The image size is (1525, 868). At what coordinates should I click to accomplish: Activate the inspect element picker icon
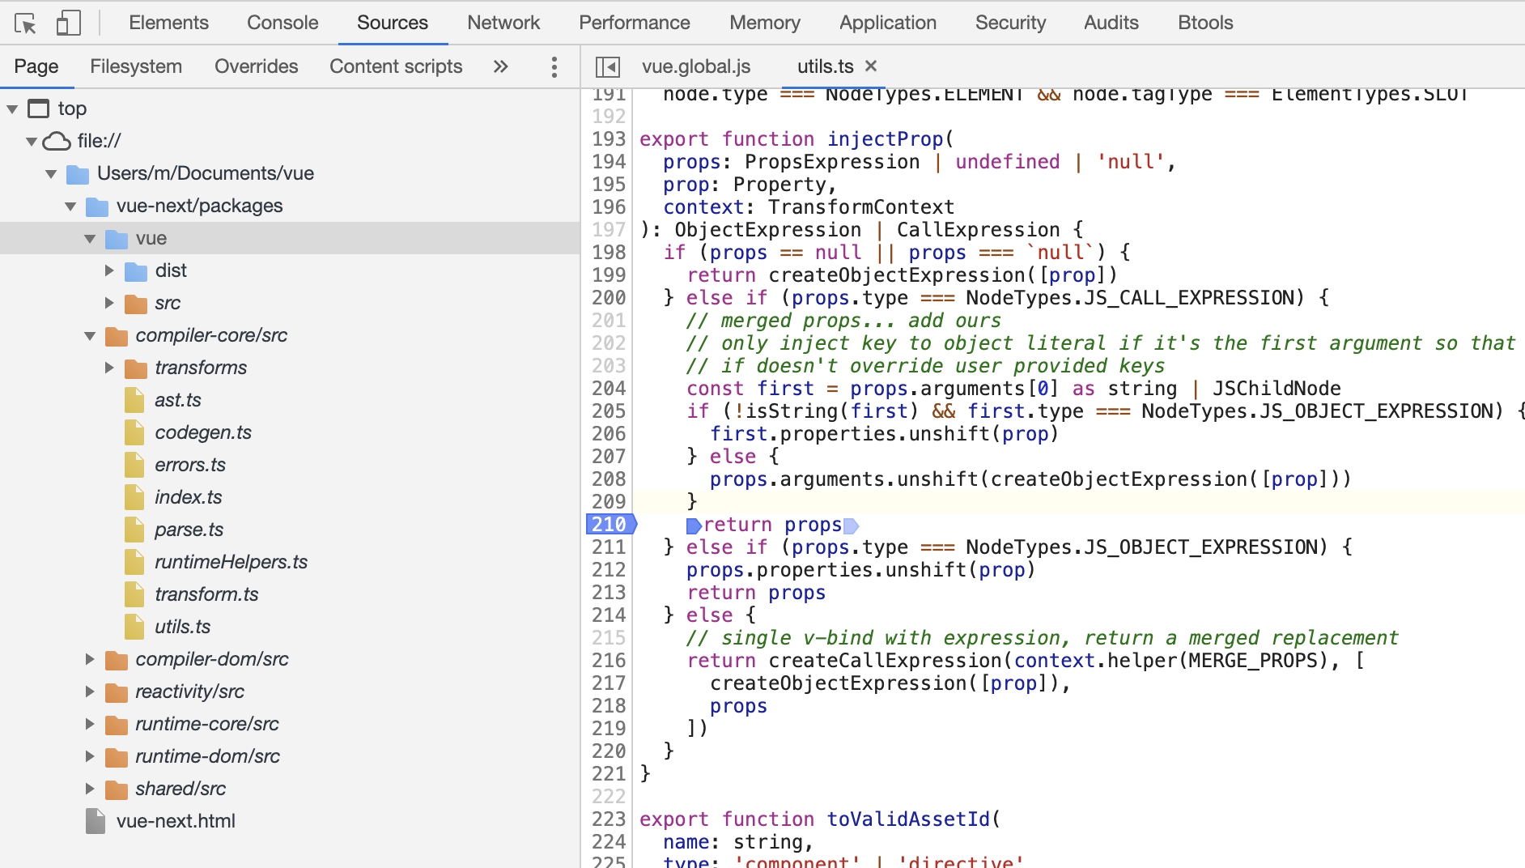[25, 23]
